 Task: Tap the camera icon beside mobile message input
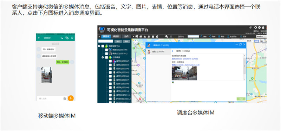(x=65, y=98)
